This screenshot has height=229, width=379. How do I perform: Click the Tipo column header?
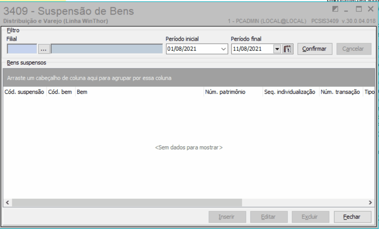tap(369, 92)
